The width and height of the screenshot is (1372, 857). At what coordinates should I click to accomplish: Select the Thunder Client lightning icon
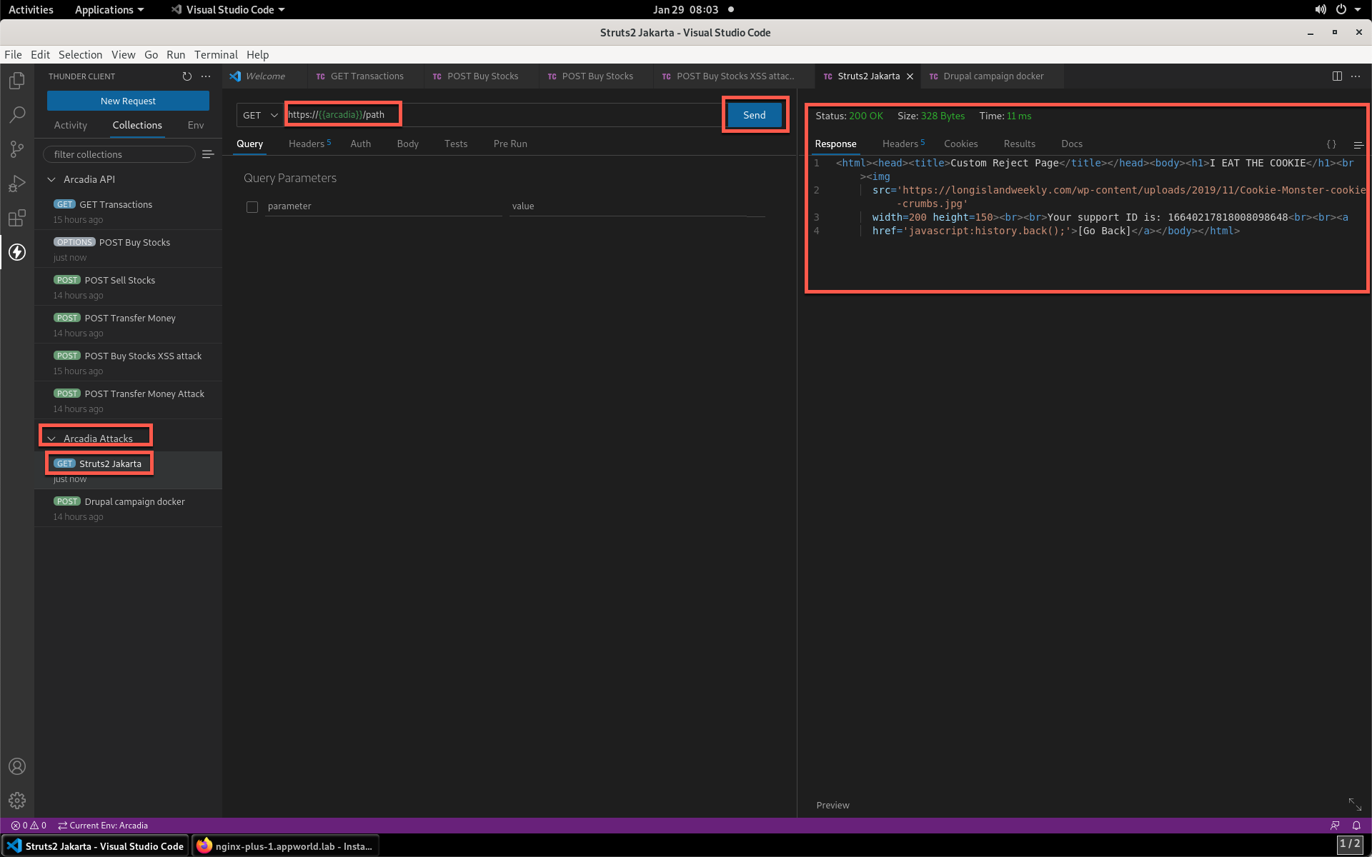pyautogui.click(x=17, y=252)
